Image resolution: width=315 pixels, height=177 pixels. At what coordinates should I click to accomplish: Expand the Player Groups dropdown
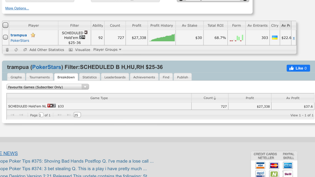[107, 49]
